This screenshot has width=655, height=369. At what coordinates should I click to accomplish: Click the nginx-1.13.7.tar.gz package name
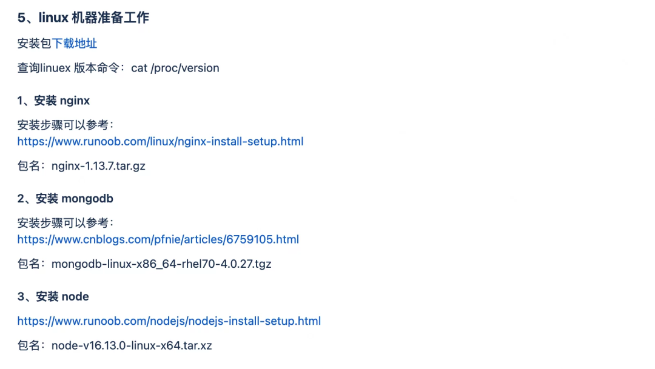coord(98,166)
